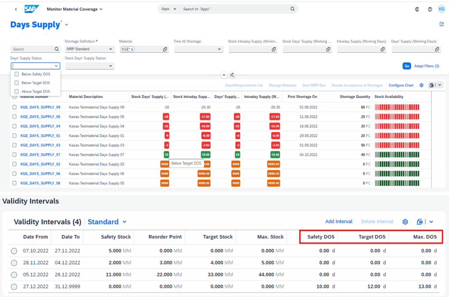Click the search magnifier in the Apps bar
Screen dimensions: 449x297
(x=292, y=9)
